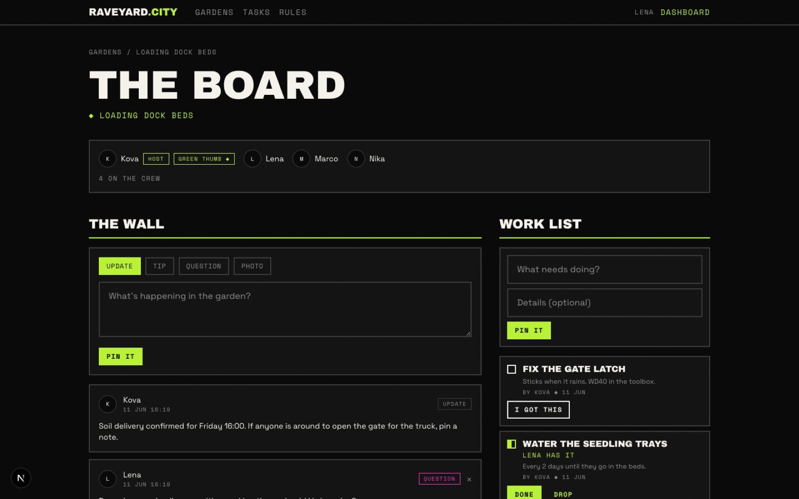
Task: Check the Fix the Gate Latch checkbox
Action: tap(511, 369)
